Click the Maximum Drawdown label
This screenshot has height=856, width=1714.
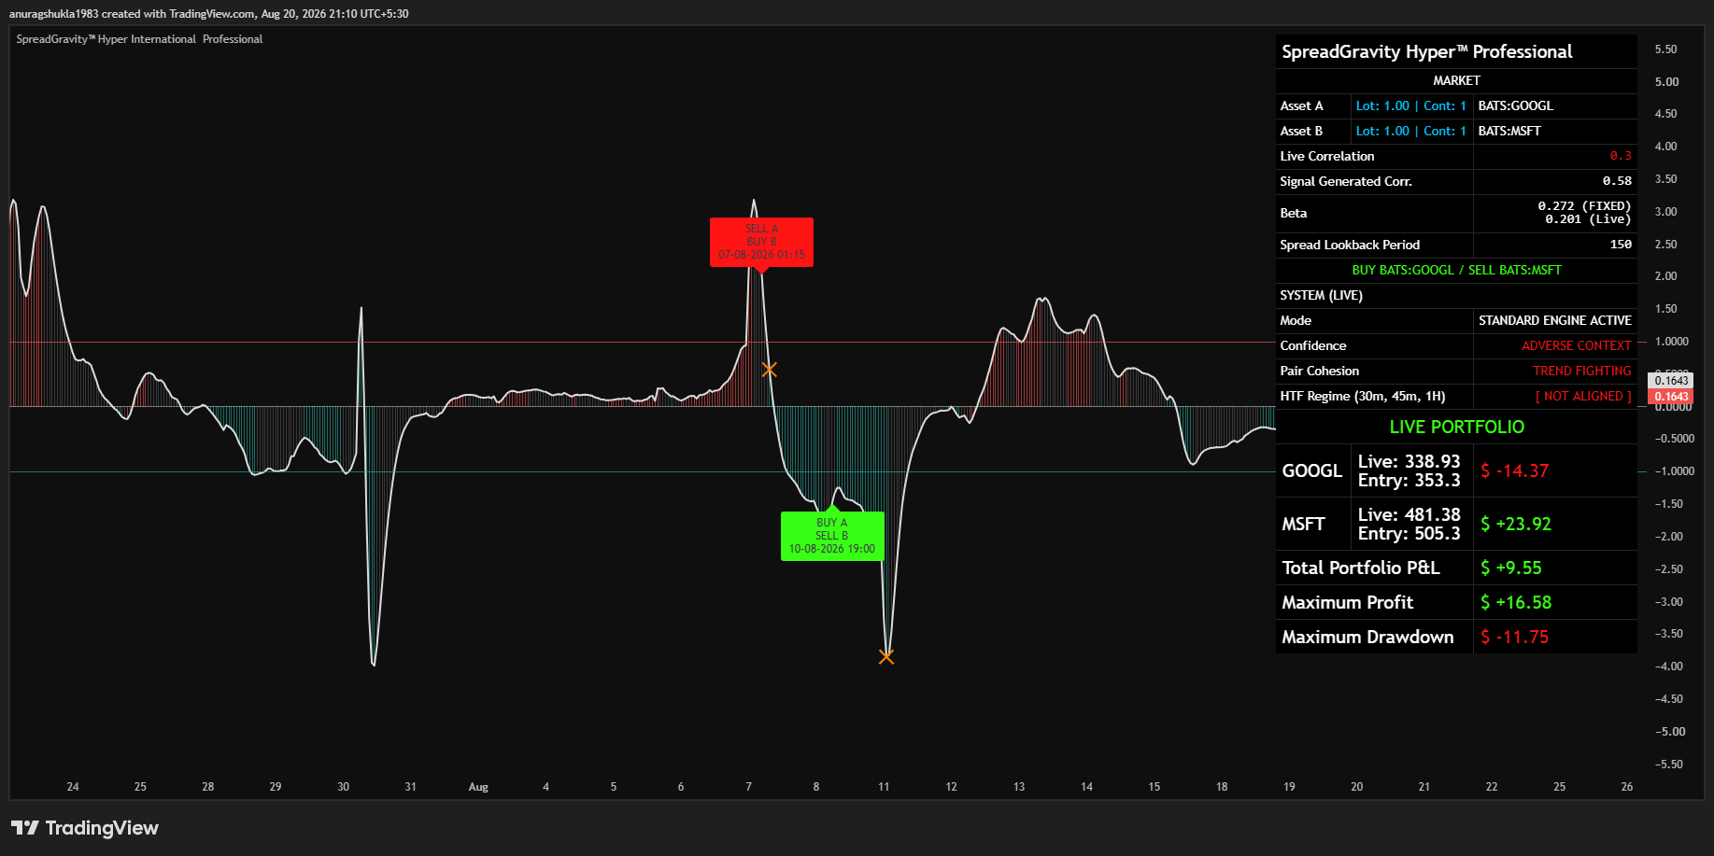pos(1367,638)
